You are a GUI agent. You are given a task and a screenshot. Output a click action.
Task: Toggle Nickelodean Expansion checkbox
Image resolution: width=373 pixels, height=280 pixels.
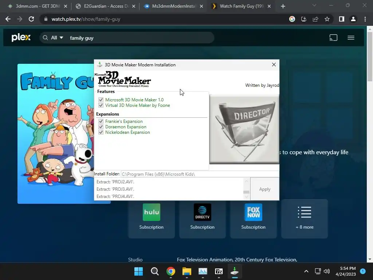point(101,132)
